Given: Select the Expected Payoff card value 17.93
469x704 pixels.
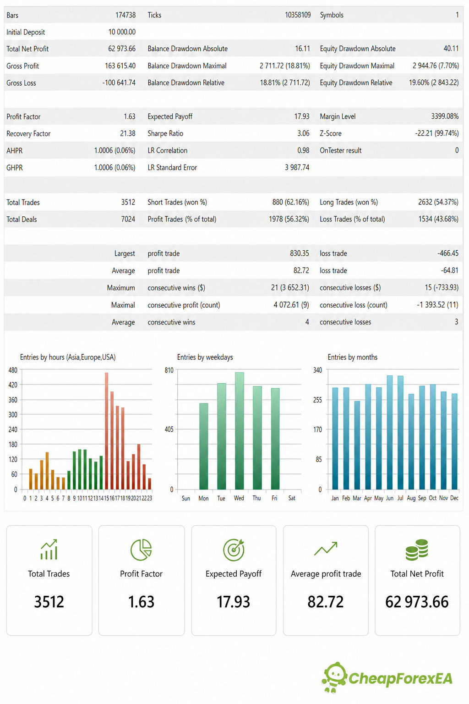Looking at the screenshot, I should (234, 602).
